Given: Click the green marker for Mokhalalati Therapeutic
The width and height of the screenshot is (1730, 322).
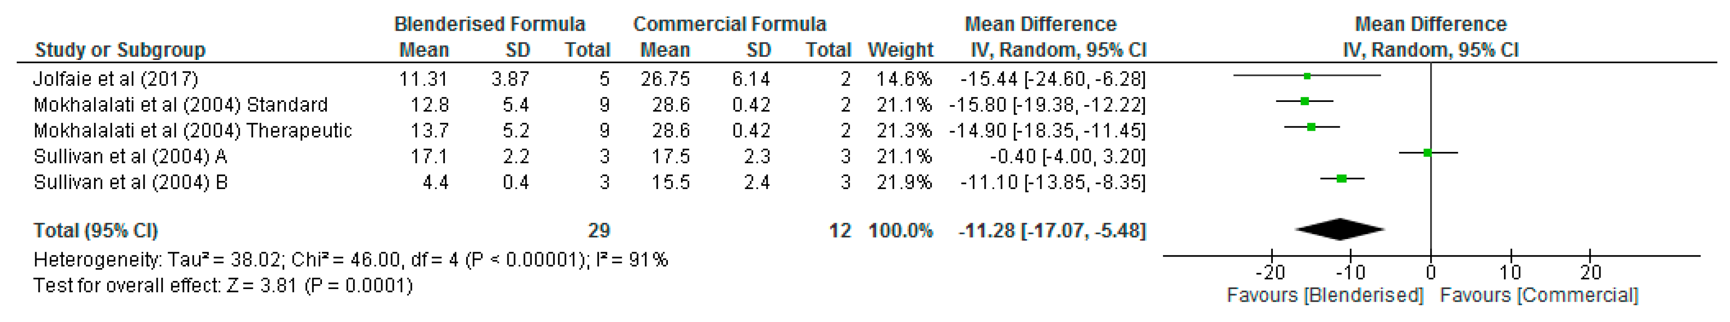Looking at the screenshot, I should coord(1311,127).
